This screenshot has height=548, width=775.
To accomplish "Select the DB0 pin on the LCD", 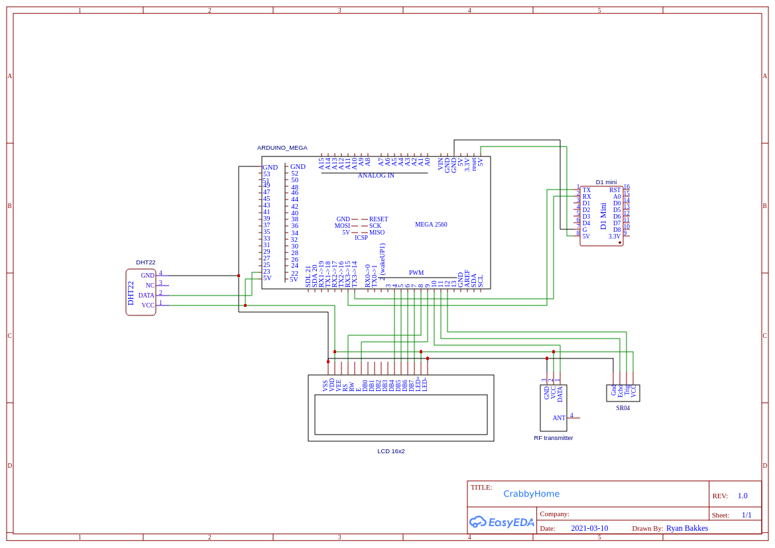I will coord(365,386).
